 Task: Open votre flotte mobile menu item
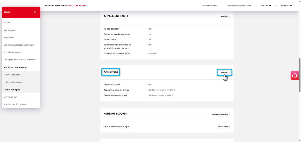12,53
